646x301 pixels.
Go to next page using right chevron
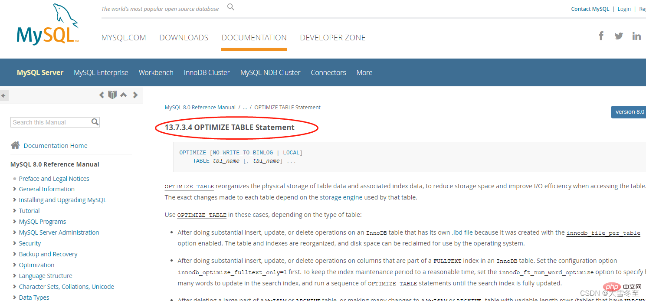click(135, 95)
